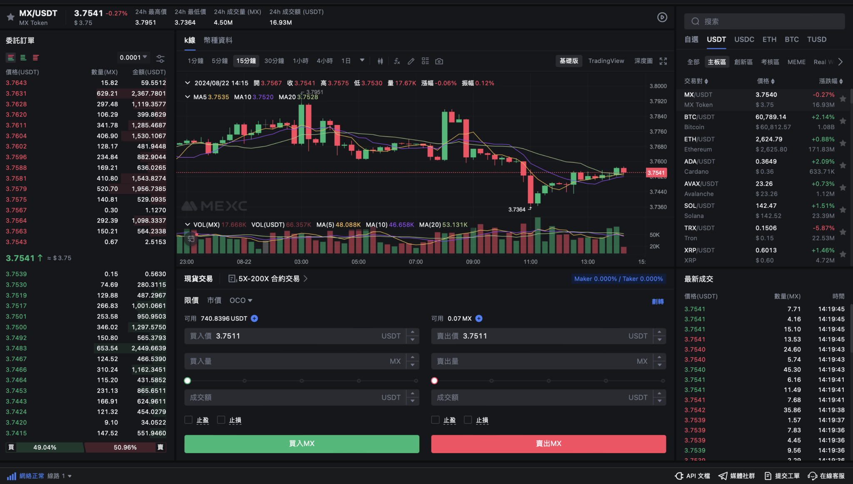Click the search magnifier icon
This screenshot has width=853, height=484.
695,21
